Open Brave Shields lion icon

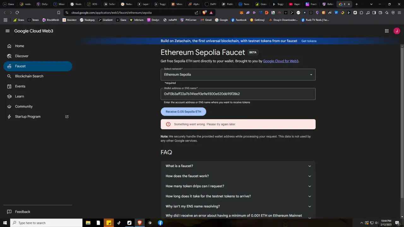tap(205, 13)
